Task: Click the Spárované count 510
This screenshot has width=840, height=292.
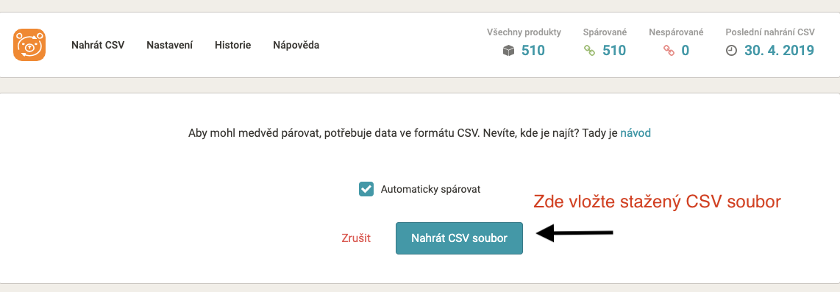Action: tap(614, 51)
